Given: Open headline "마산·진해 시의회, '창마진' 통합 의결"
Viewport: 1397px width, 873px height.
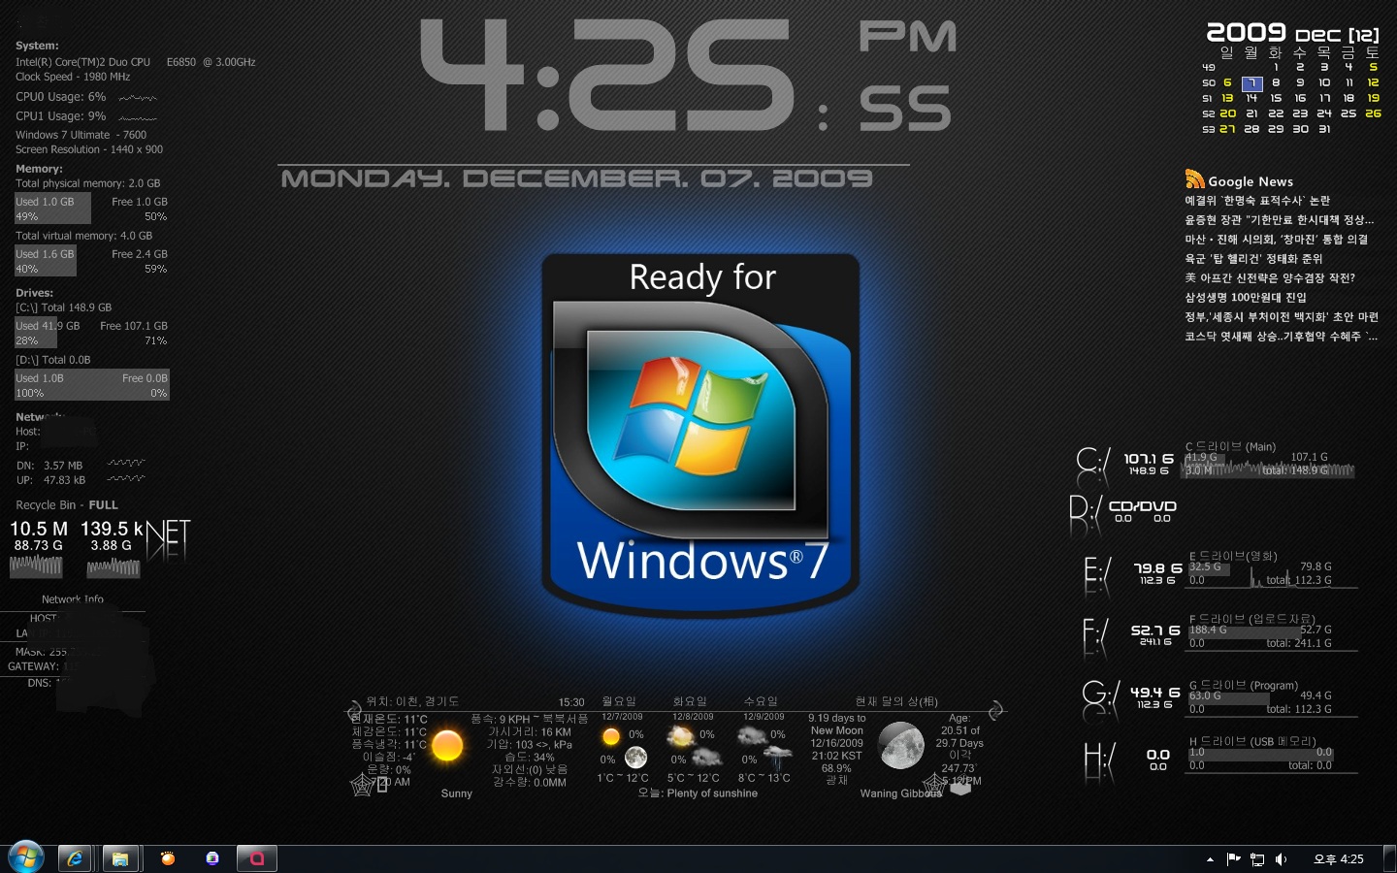Looking at the screenshot, I should click(x=1276, y=240).
